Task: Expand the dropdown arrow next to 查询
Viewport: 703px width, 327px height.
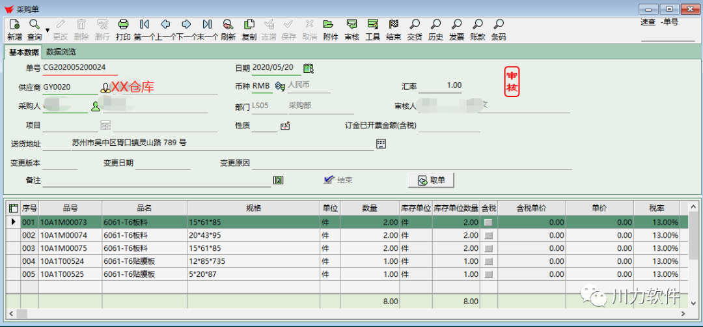Action: point(47,31)
